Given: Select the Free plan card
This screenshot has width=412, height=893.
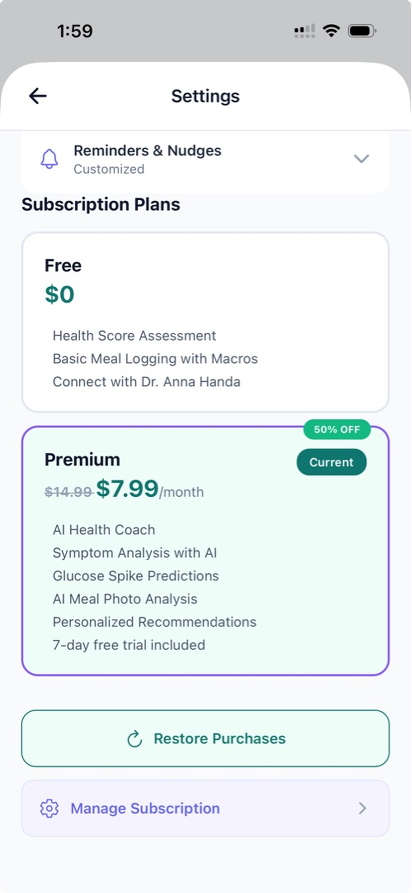Looking at the screenshot, I should tap(205, 322).
